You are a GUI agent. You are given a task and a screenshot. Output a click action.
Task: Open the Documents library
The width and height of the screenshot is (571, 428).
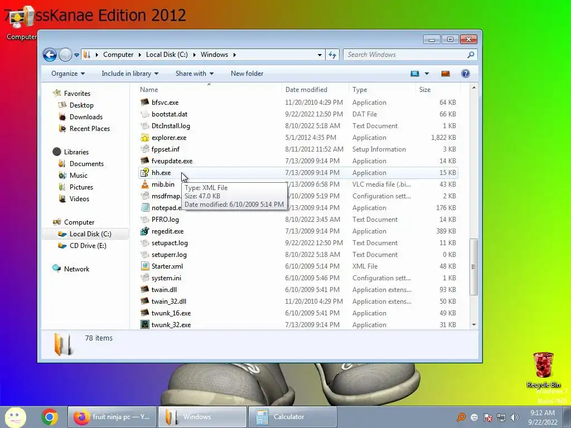86,164
